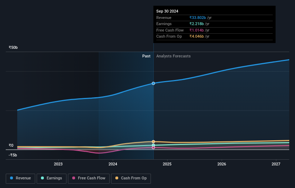Click the ₹0 y-axis label
The width and height of the screenshot is (295, 188).
tap(11, 146)
